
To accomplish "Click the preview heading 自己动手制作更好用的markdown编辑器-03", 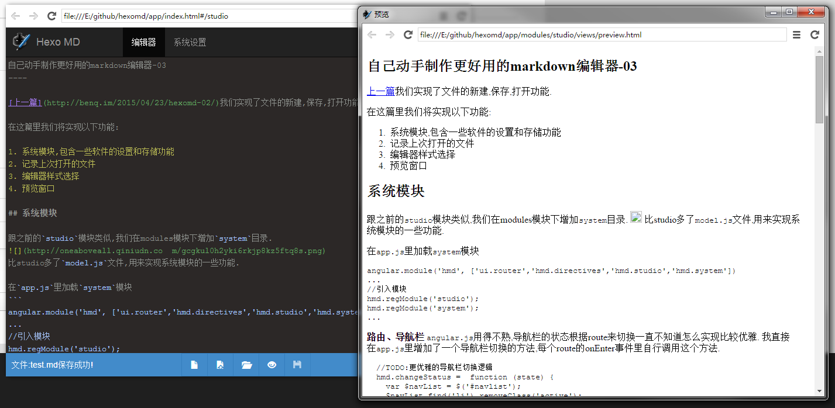I will coord(502,66).
